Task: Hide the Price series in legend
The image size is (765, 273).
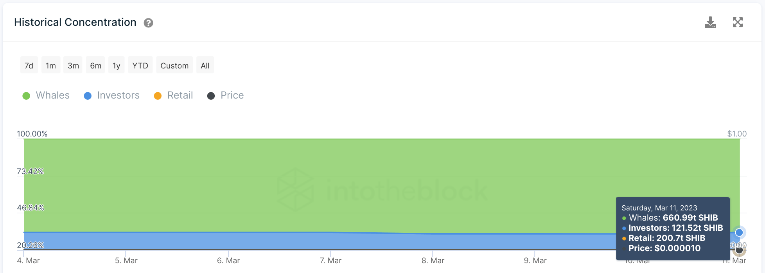Action: pyautogui.click(x=232, y=95)
